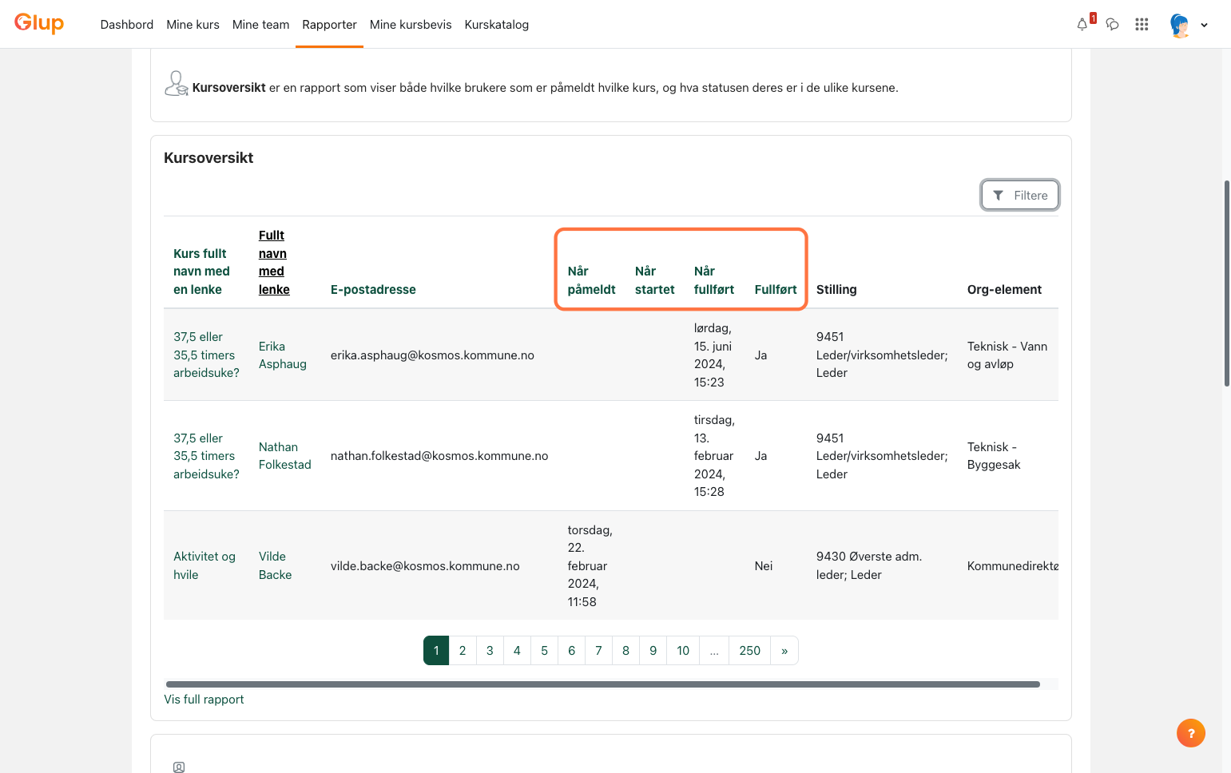Click the Glup logo
Viewport: 1231px width, 773px height.
point(39,23)
